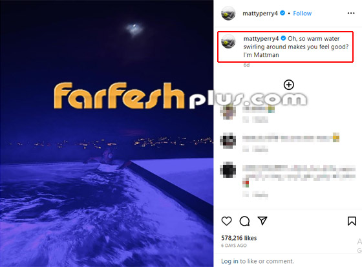Click the third blurred commenter avatar
This screenshot has width=362, height=267.
point(228,170)
